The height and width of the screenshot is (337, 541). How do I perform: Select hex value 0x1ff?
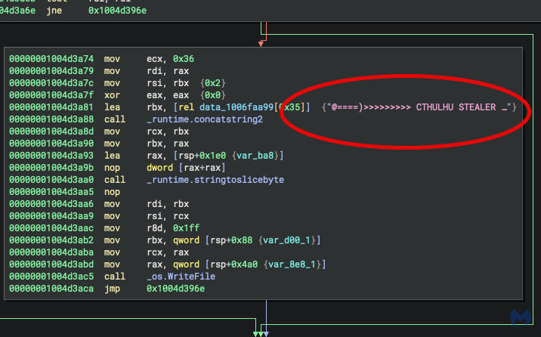tap(186, 228)
